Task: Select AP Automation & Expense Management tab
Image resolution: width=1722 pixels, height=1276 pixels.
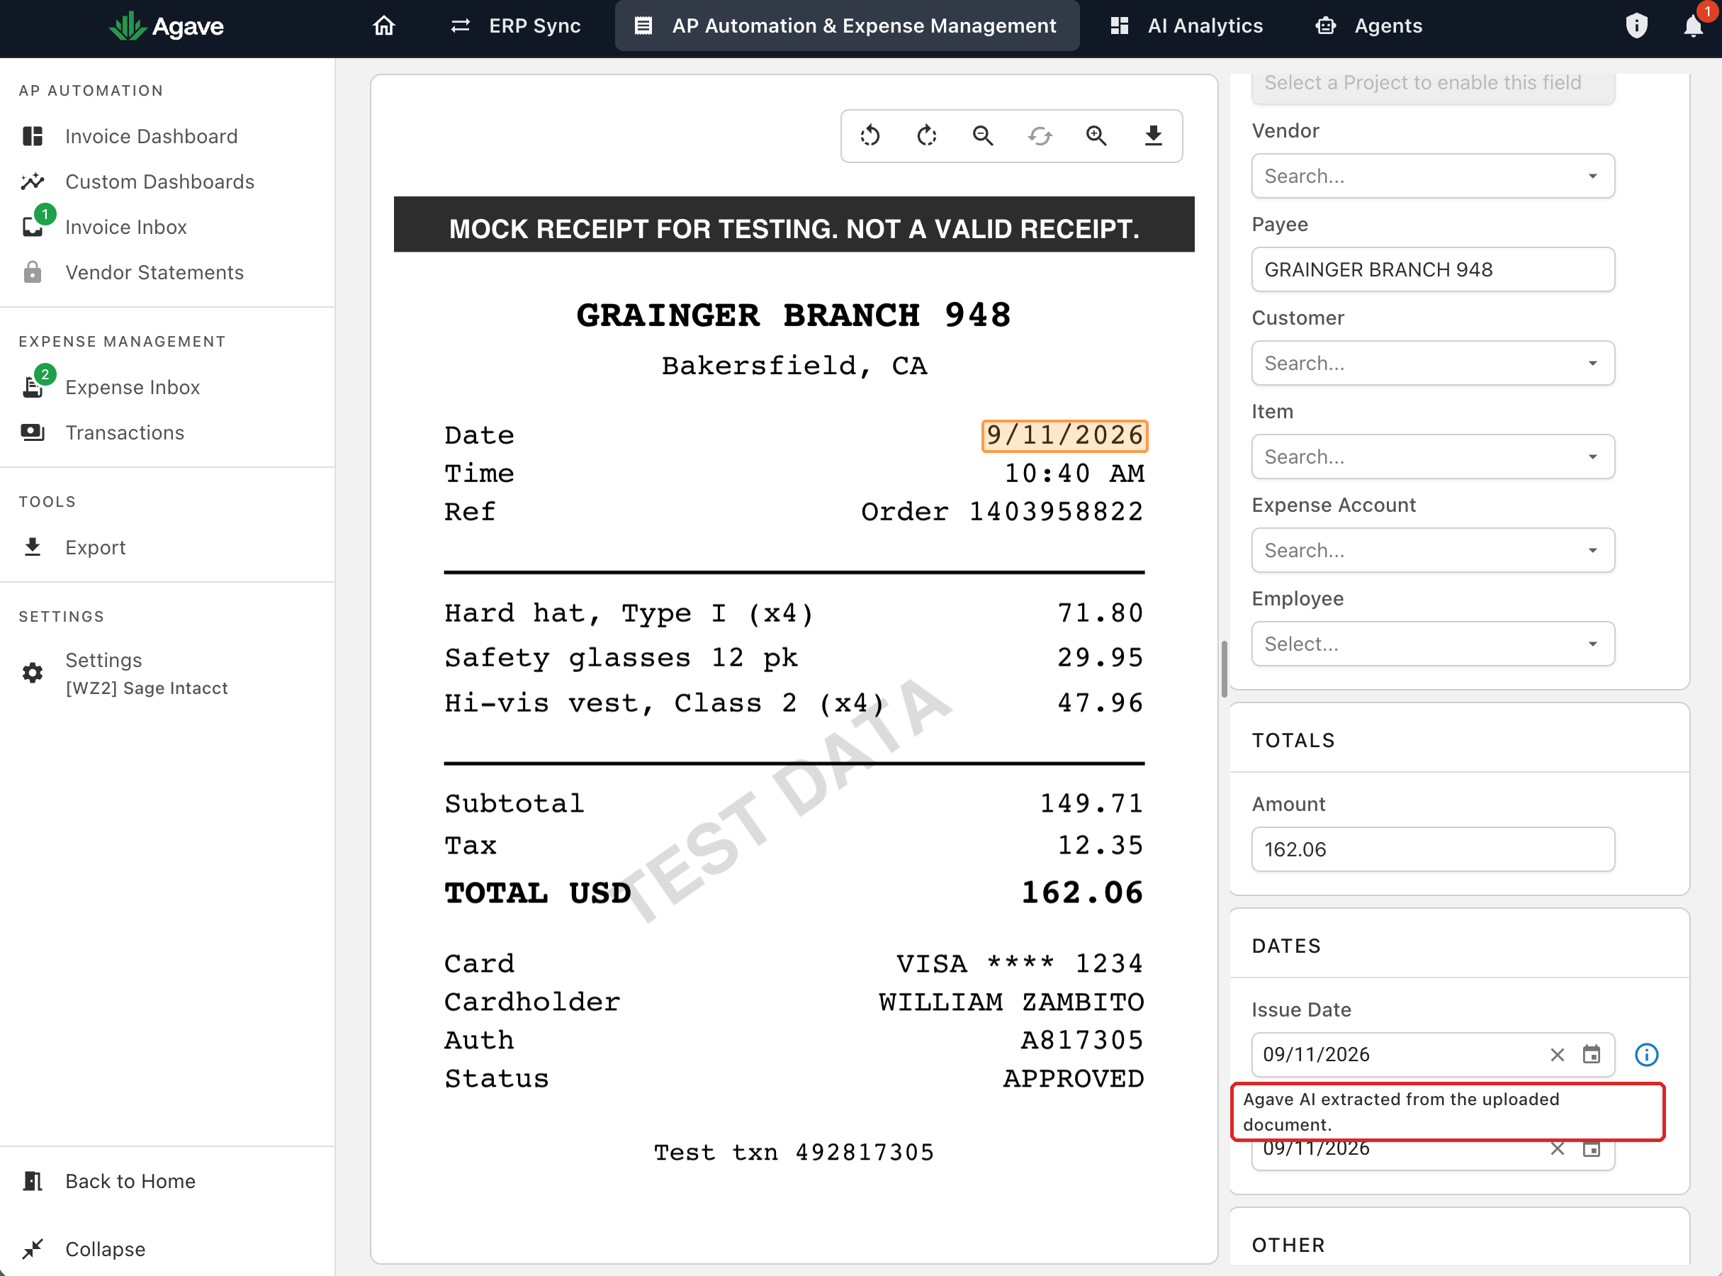Action: pyautogui.click(x=847, y=26)
